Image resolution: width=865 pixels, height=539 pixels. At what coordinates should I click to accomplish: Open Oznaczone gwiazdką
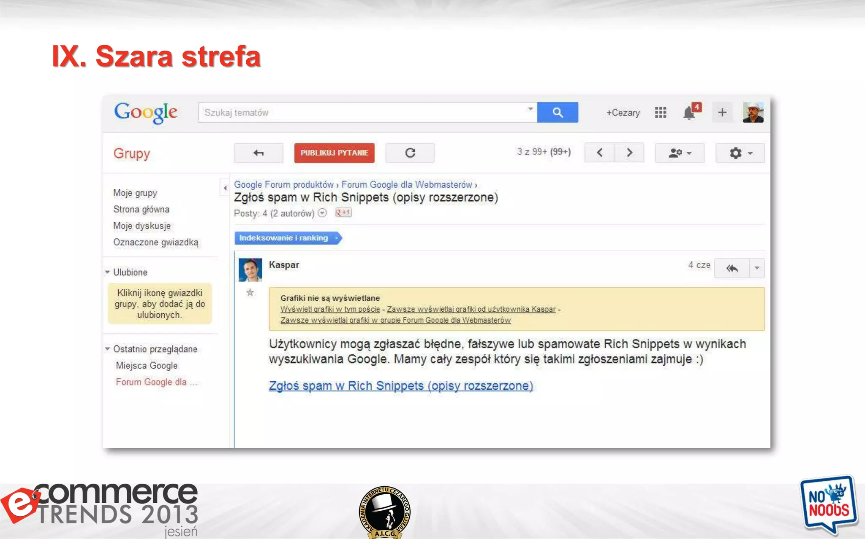click(x=155, y=242)
